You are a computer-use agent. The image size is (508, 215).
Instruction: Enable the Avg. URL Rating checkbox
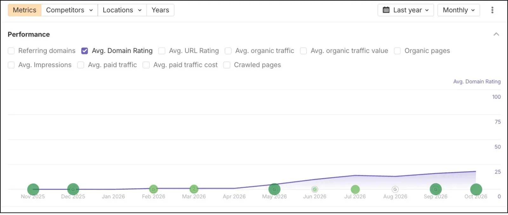162,51
